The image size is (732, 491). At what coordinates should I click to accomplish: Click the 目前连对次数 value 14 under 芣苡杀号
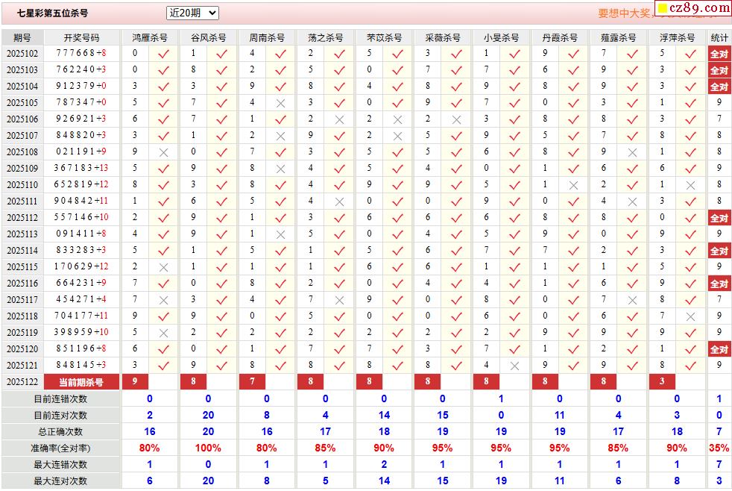coord(384,416)
